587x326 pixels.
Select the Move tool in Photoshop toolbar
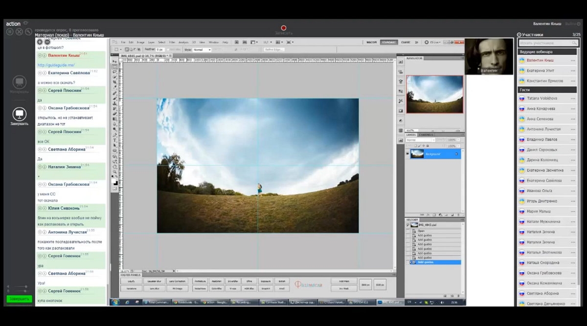click(x=114, y=61)
